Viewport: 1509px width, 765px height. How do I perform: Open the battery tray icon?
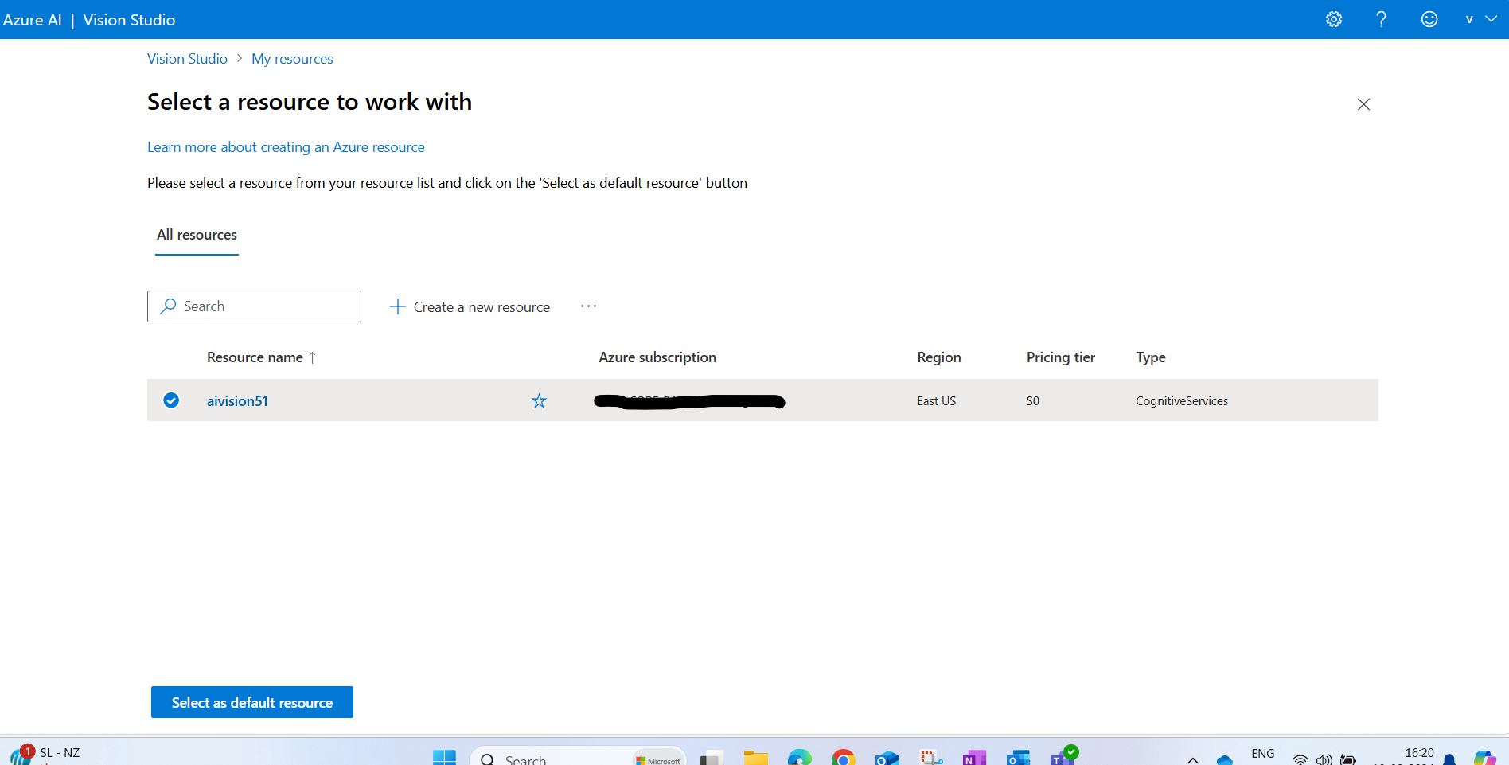coord(1347,759)
